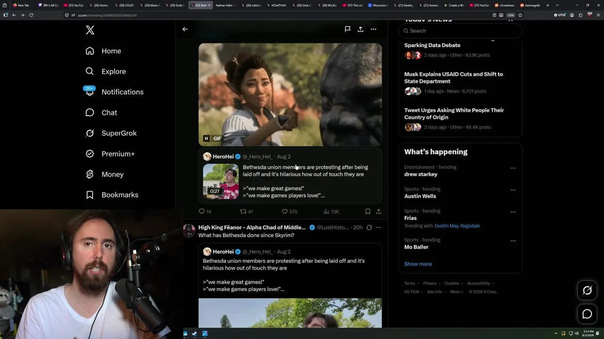The image size is (604, 339).
Task: Switch to the 'Nathan Hahn' browser tab
Action: (225, 5)
